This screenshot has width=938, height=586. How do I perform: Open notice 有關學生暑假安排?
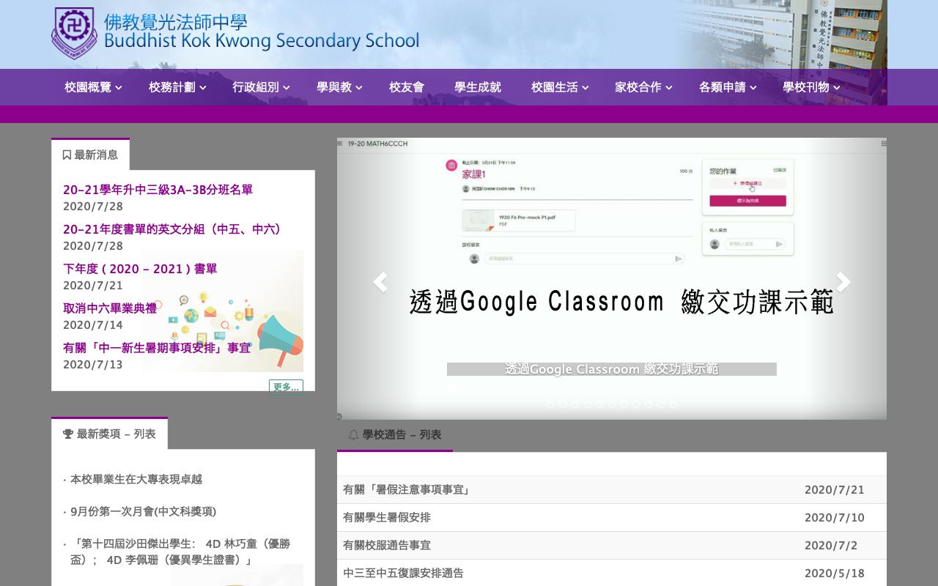(387, 518)
